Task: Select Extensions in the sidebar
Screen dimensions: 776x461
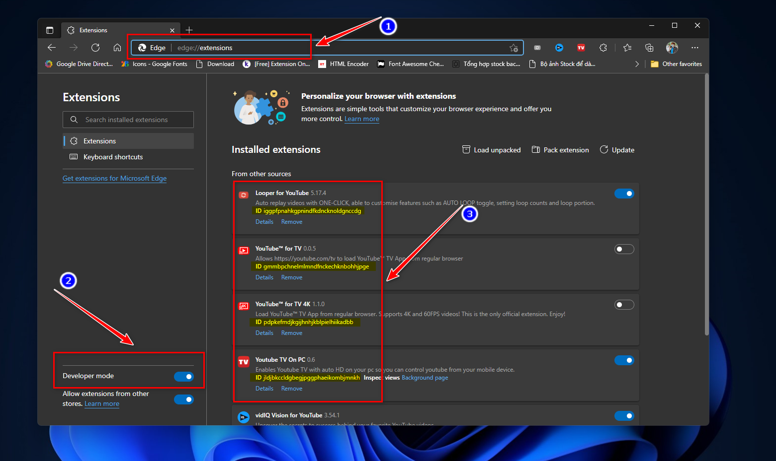Action: [128, 141]
